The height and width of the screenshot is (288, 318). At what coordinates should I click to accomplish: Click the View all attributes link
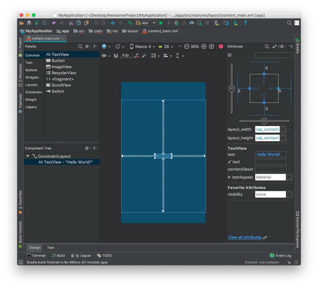(x=245, y=237)
